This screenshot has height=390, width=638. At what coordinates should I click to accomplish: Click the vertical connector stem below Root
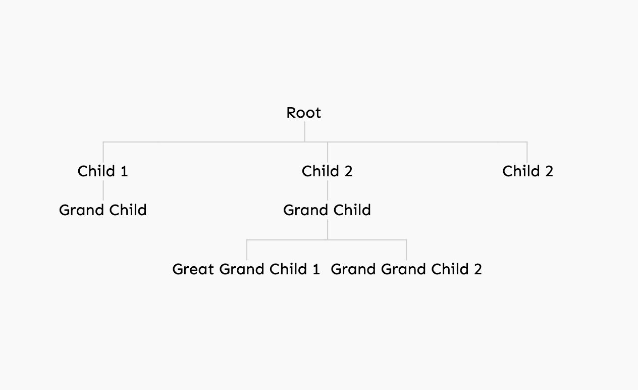pyautogui.click(x=304, y=131)
